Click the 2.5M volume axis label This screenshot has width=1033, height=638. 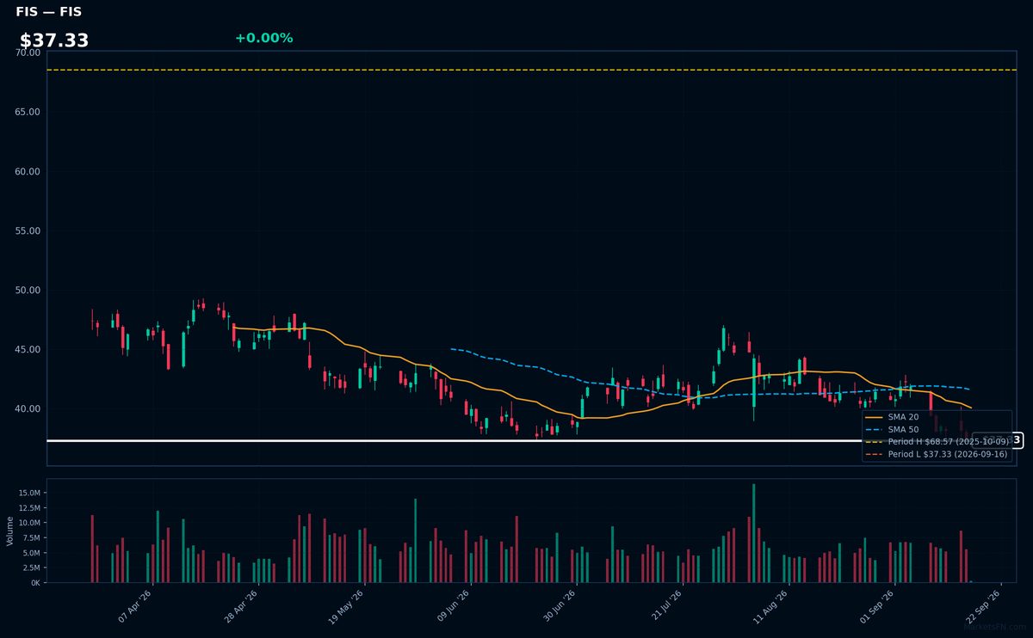click(x=31, y=567)
